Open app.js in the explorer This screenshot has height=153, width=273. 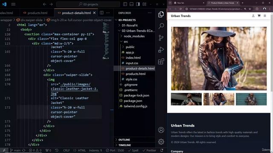[130, 52]
